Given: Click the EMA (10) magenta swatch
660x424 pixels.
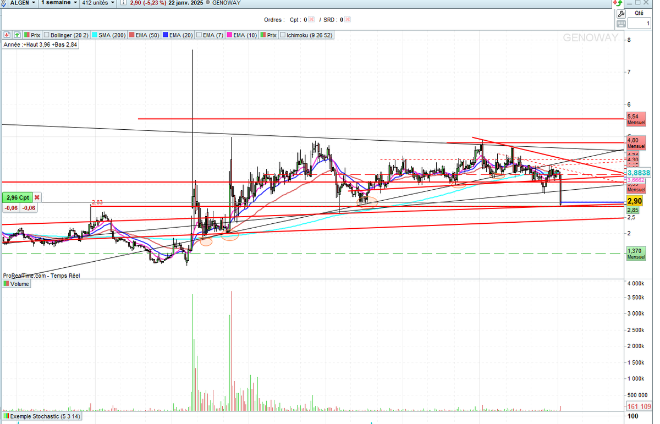Looking at the screenshot, I should point(229,35).
